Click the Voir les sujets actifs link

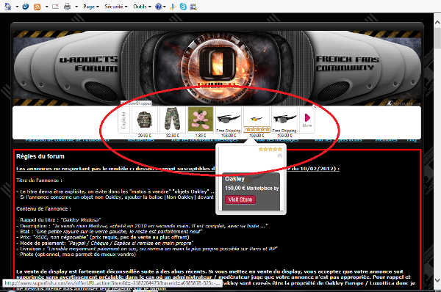pyautogui.click(x=338, y=140)
